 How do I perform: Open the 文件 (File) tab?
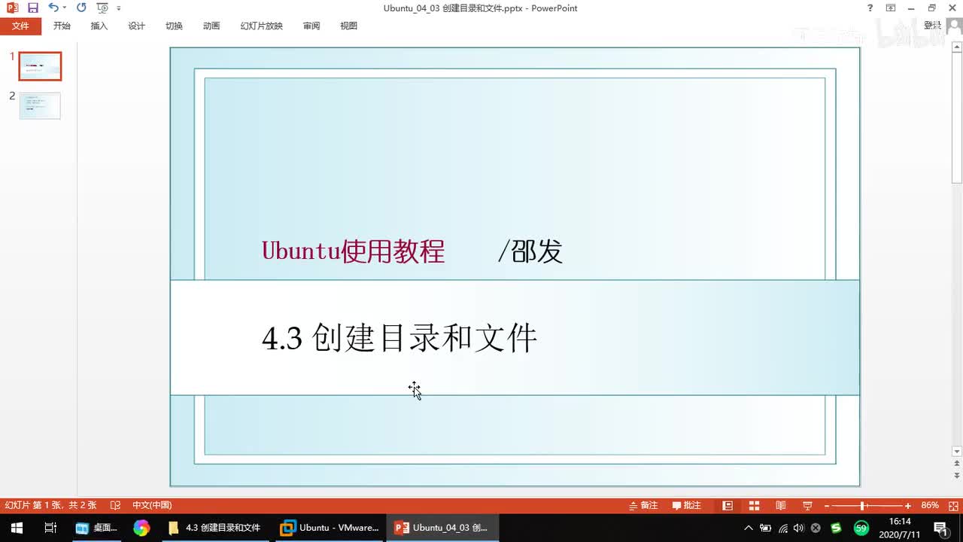(x=20, y=26)
